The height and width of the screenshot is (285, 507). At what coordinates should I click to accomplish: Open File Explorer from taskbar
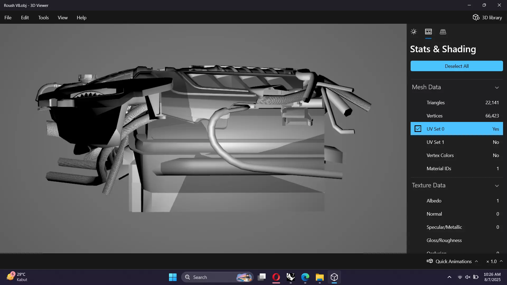320,277
